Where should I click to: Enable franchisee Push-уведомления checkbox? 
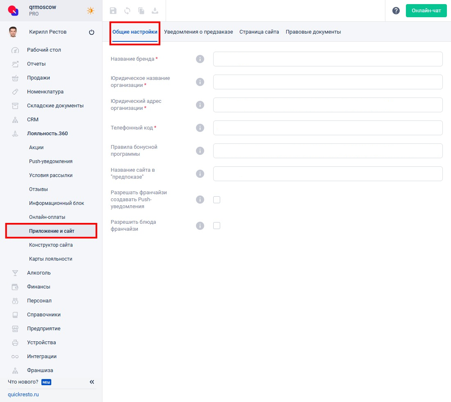(x=217, y=200)
